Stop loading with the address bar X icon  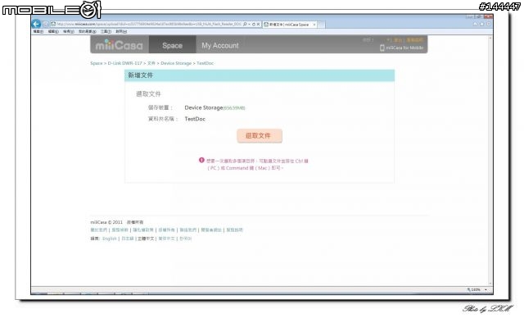(259, 24)
